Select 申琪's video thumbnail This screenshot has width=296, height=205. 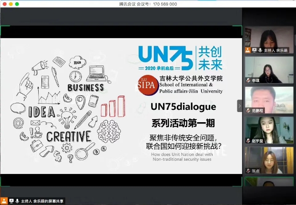pyautogui.click(x=269, y=71)
